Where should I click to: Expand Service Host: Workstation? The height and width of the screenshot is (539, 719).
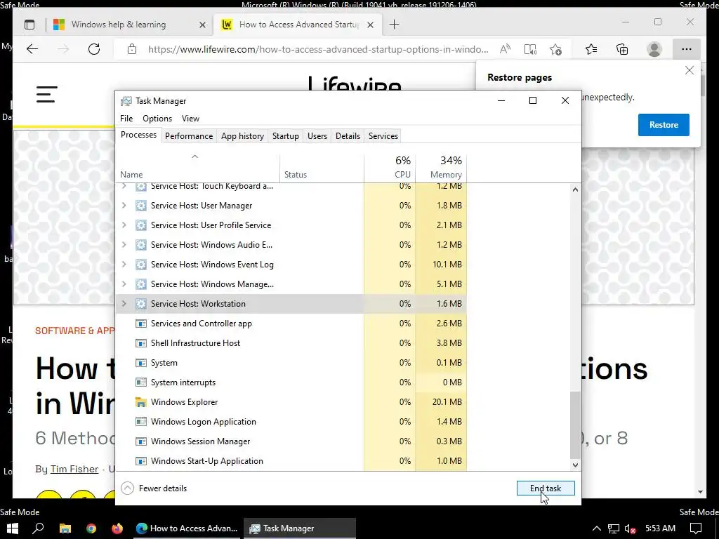coord(124,303)
